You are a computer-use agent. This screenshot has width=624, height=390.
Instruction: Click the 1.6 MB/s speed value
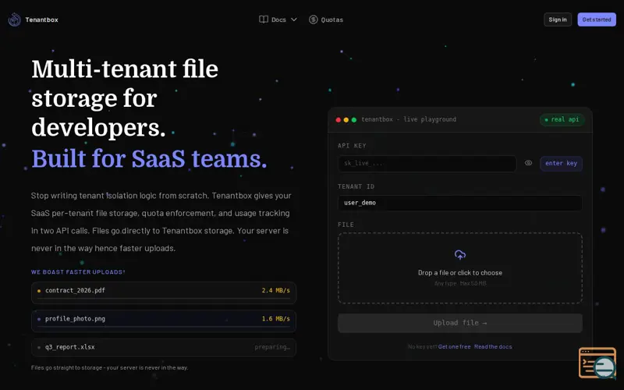click(x=276, y=319)
